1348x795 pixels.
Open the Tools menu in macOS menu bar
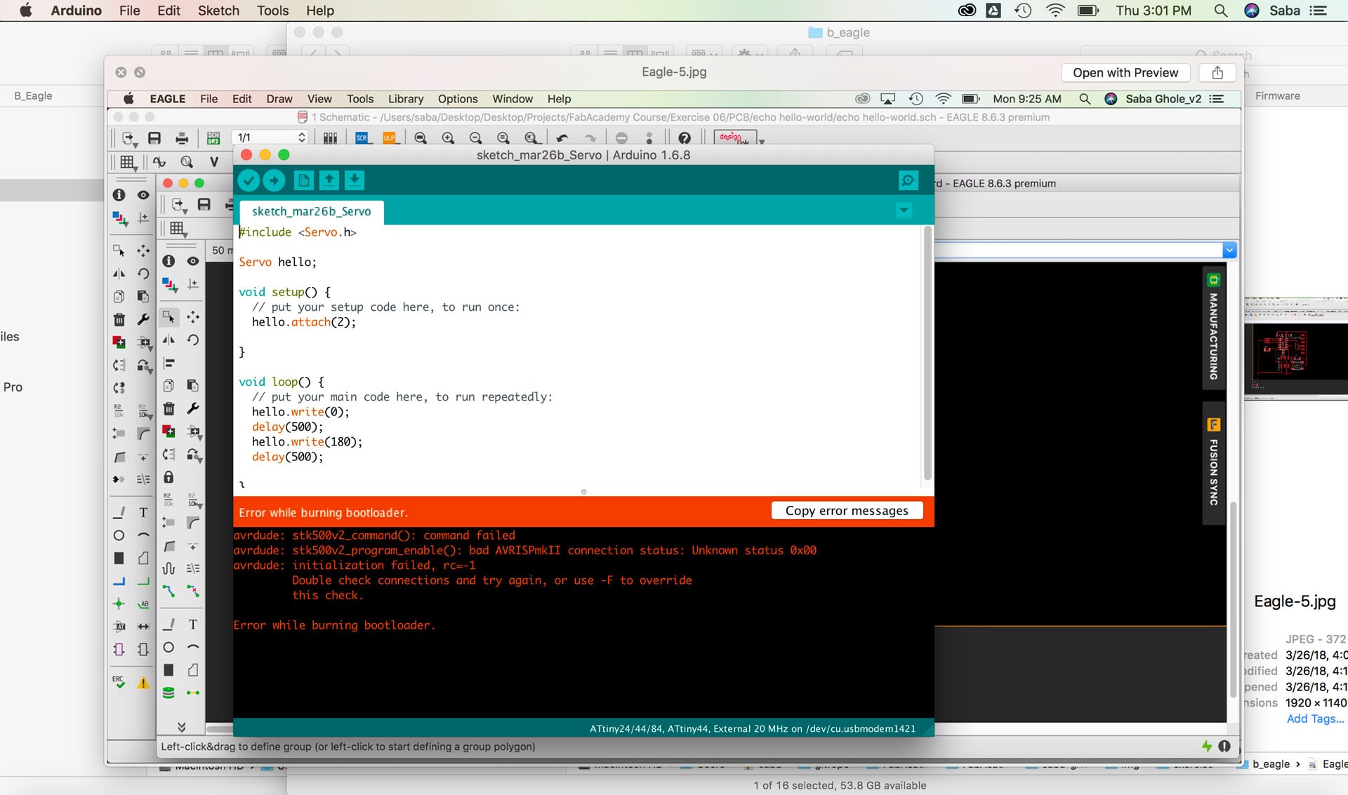pyautogui.click(x=272, y=11)
